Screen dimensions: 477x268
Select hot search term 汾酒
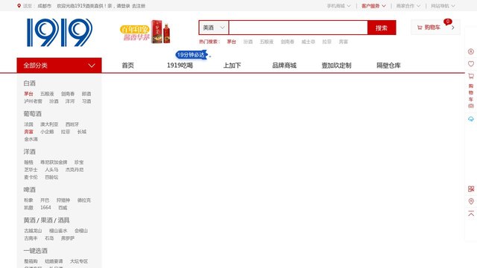248,42
